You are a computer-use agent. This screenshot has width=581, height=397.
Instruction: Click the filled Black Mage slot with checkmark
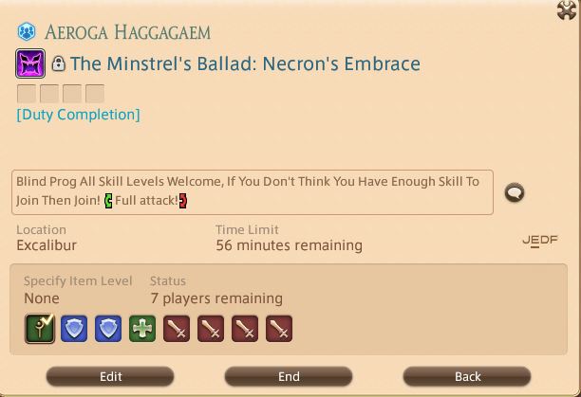tap(40, 329)
